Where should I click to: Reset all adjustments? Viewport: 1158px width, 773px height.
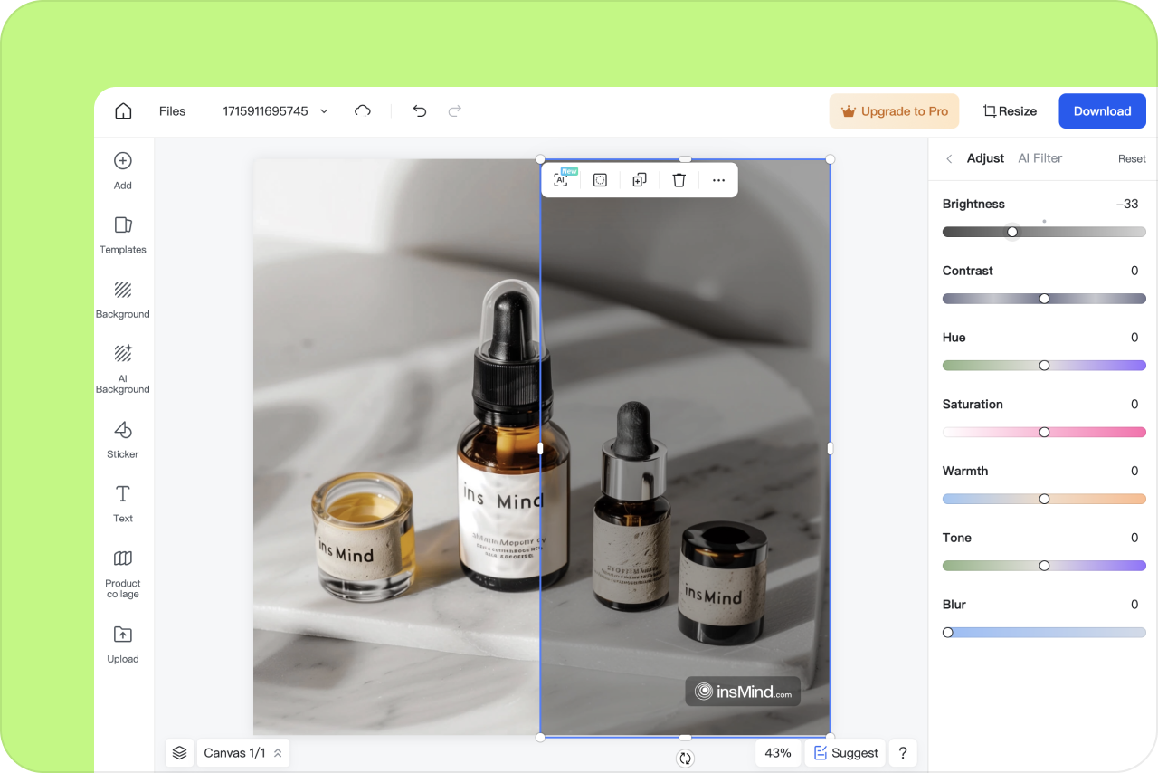(x=1132, y=158)
